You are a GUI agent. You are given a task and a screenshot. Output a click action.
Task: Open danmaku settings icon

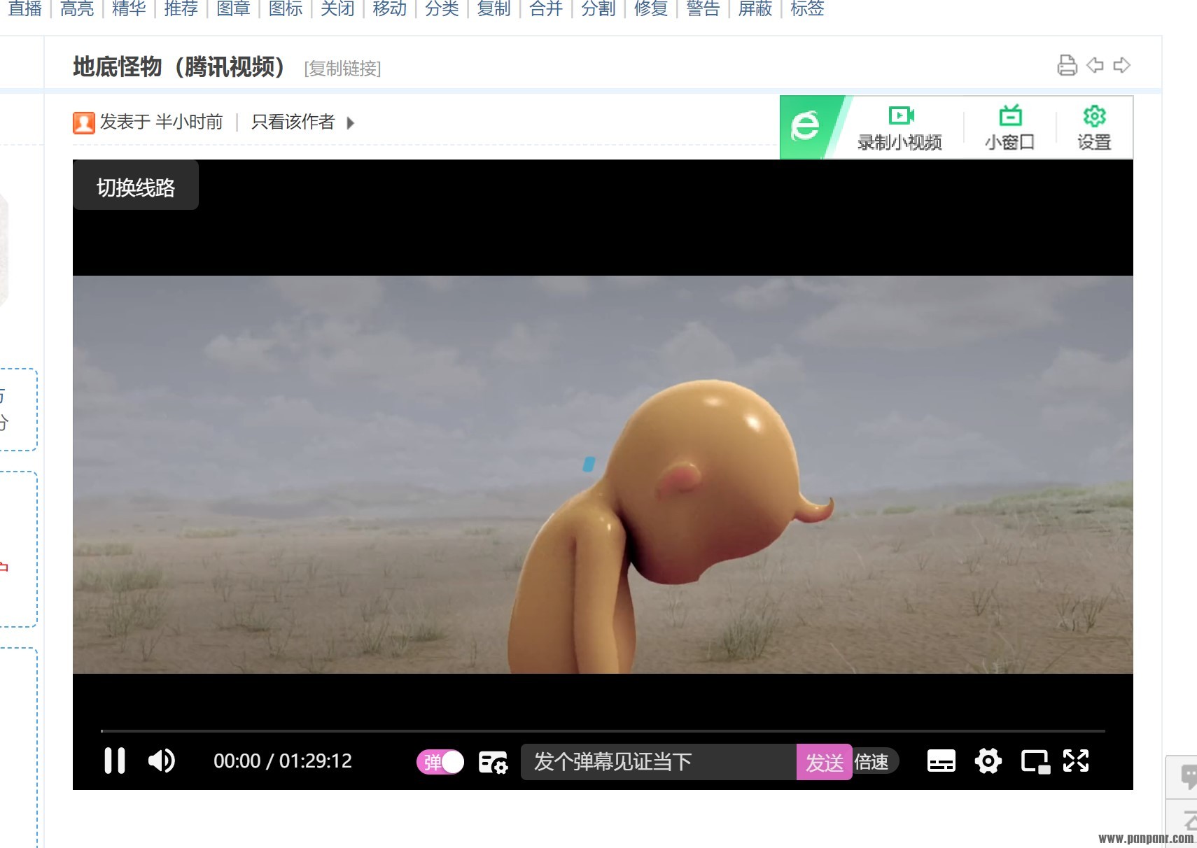[x=493, y=762]
